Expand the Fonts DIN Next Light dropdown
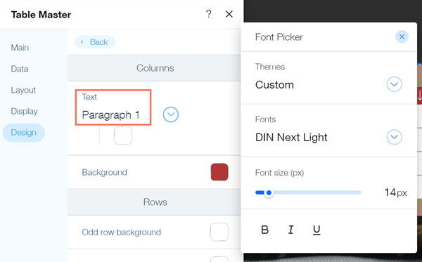The height and width of the screenshot is (262, 422). pyautogui.click(x=395, y=137)
